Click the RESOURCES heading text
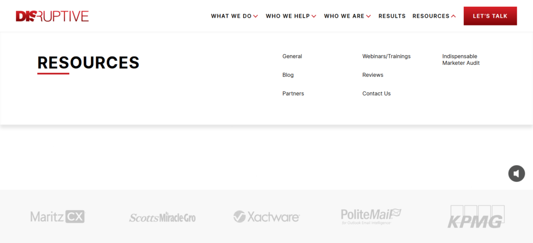Image resolution: width=533 pixels, height=243 pixels. pos(88,62)
